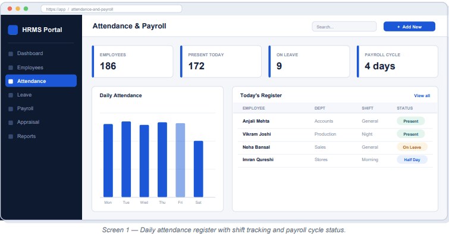The width and height of the screenshot is (449, 234).
Task: Focus the Search input field
Action: coord(344,27)
